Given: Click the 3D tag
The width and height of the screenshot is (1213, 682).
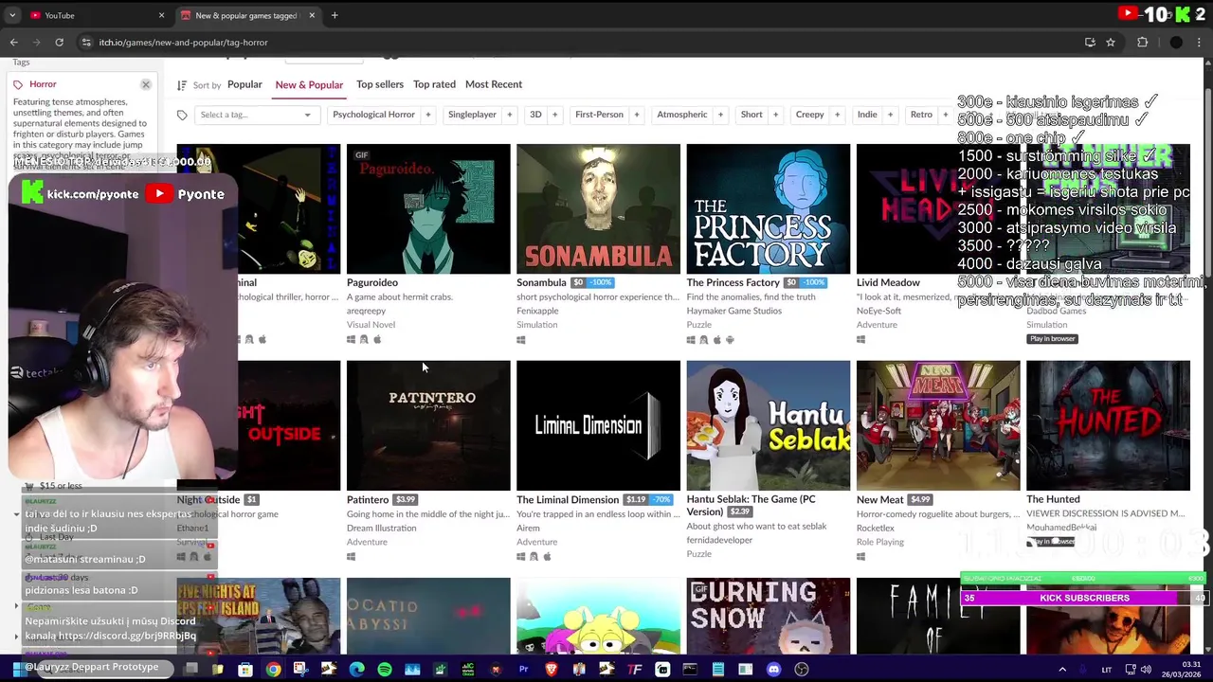Looking at the screenshot, I should click(535, 115).
